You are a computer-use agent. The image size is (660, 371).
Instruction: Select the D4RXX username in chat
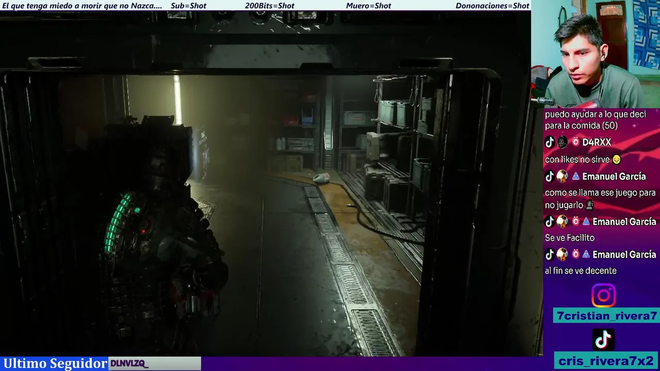(x=597, y=142)
